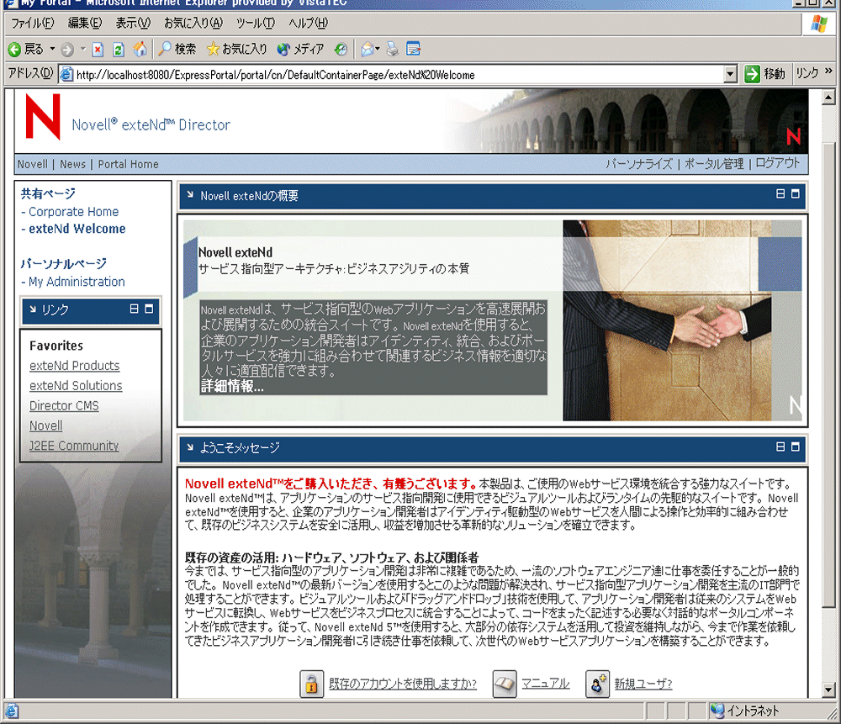Image resolution: width=841 pixels, height=724 pixels.
Task: Open the 検索 search toolbar button
Action: [x=177, y=50]
